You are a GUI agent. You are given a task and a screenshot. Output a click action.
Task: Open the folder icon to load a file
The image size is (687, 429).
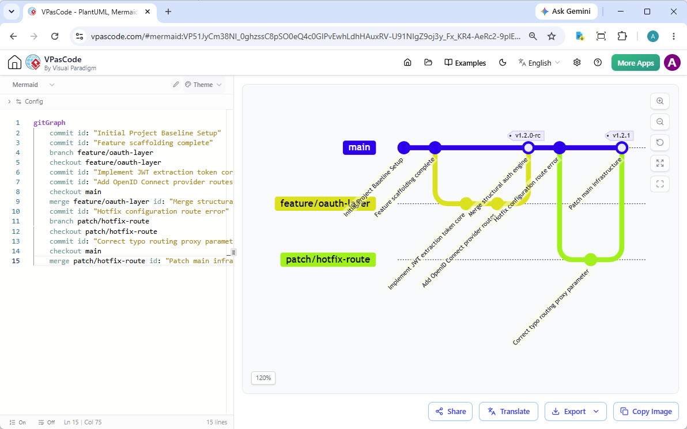(428, 63)
